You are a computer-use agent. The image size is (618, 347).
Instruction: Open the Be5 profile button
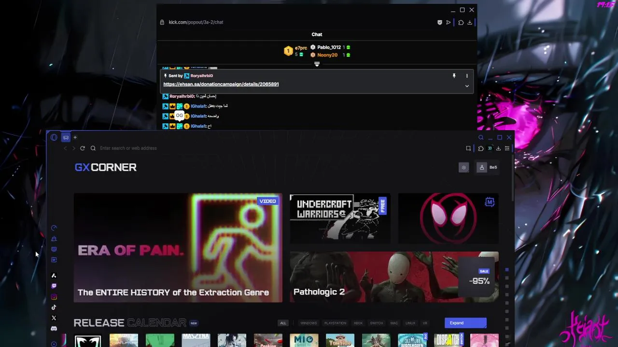487,168
